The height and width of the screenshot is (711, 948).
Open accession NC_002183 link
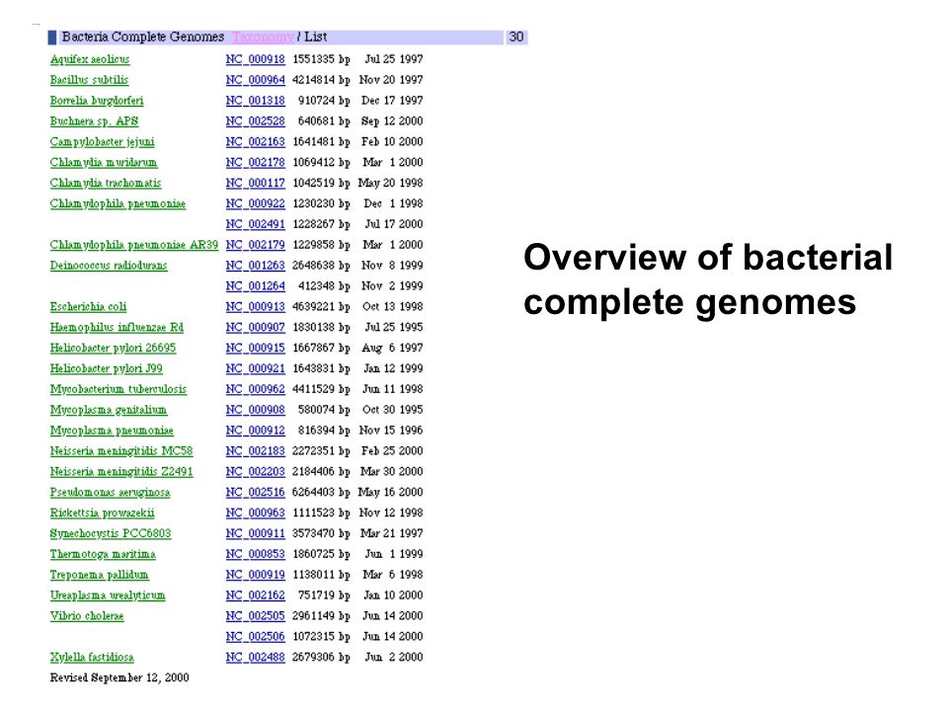pos(255,451)
